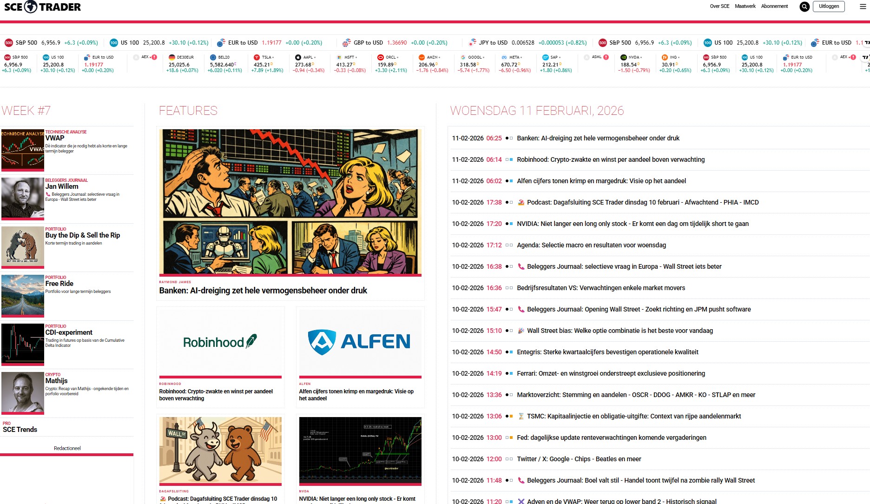Click the Microsoft MSFT logo icon
870x504 pixels.
(339, 57)
